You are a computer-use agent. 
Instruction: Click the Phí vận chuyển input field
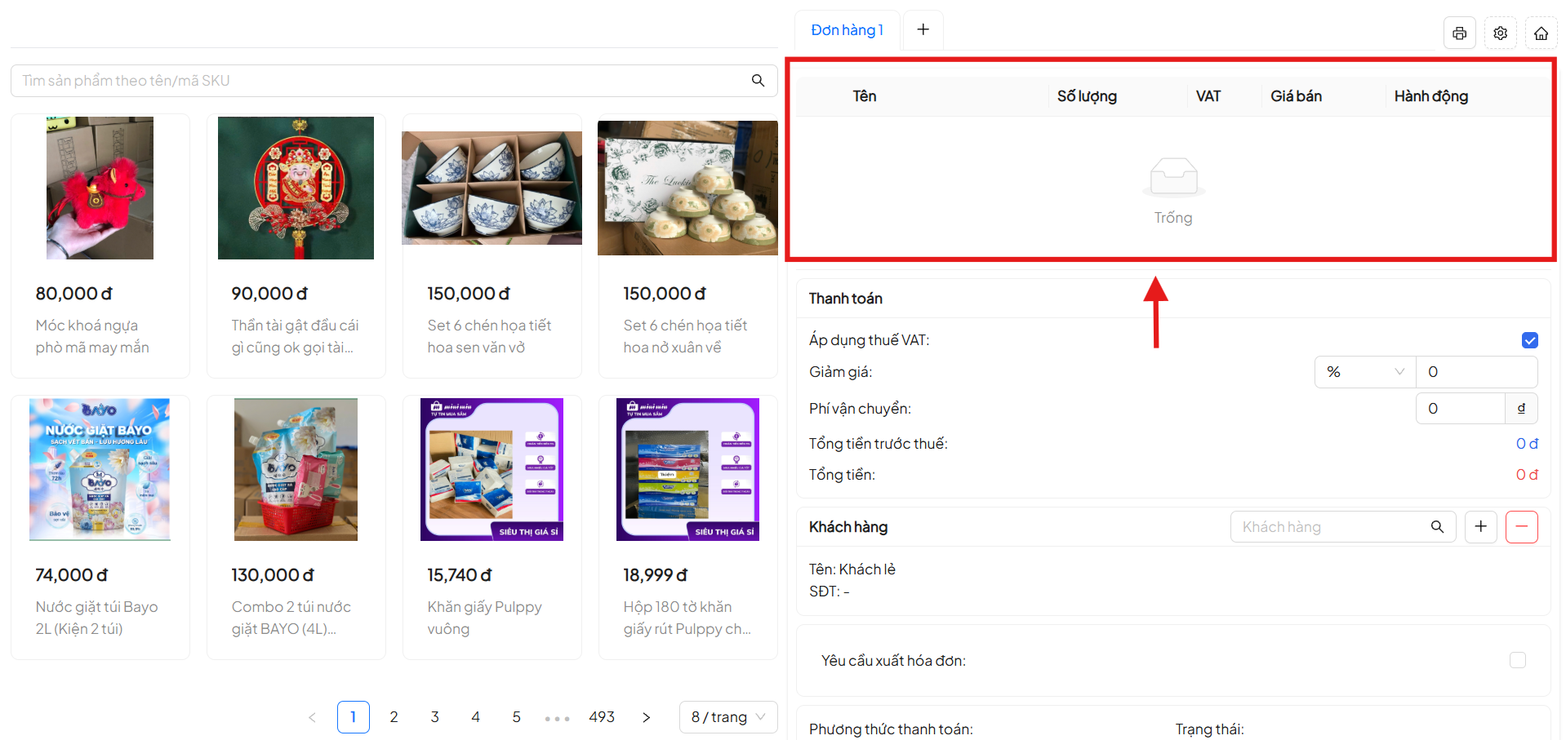click(1459, 409)
